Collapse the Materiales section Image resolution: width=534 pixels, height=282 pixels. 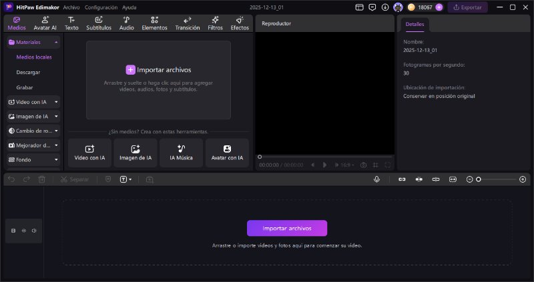click(x=56, y=42)
